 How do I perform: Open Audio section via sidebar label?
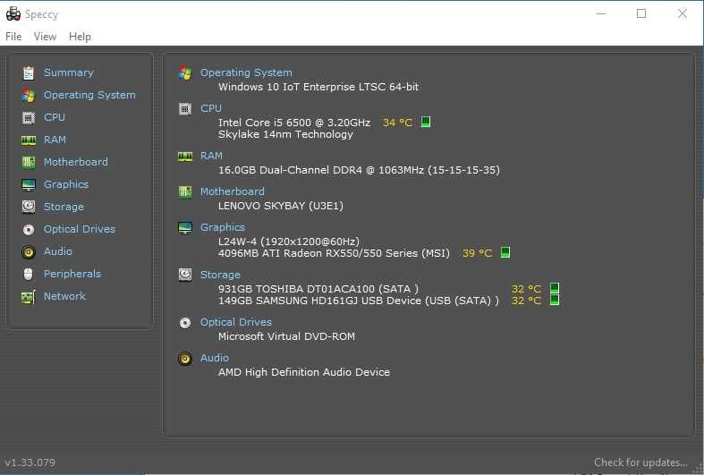pos(57,251)
